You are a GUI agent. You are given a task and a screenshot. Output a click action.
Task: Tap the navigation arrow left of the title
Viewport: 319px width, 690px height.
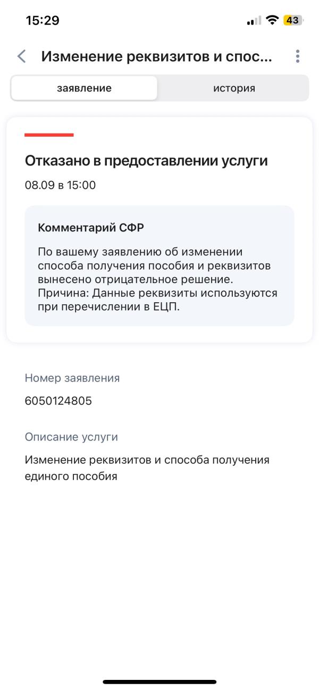pos(22,56)
